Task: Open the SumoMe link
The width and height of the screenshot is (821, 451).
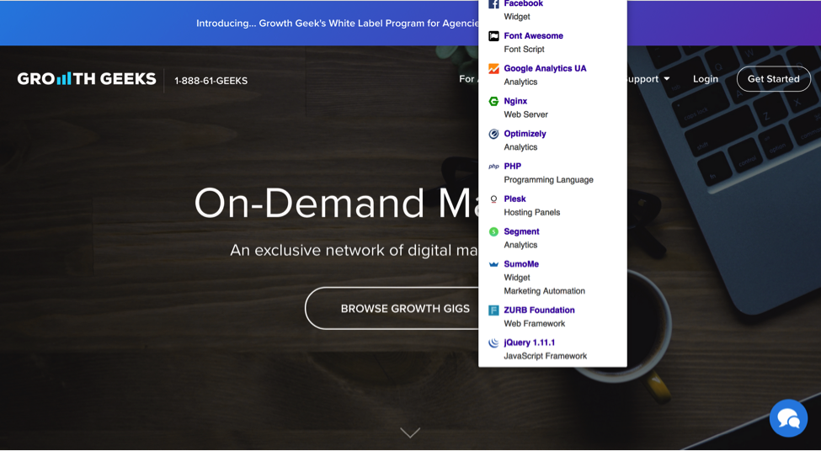Action: click(x=521, y=263)
